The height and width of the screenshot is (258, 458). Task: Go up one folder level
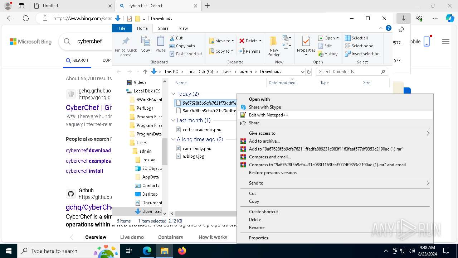tap(145, 72)
